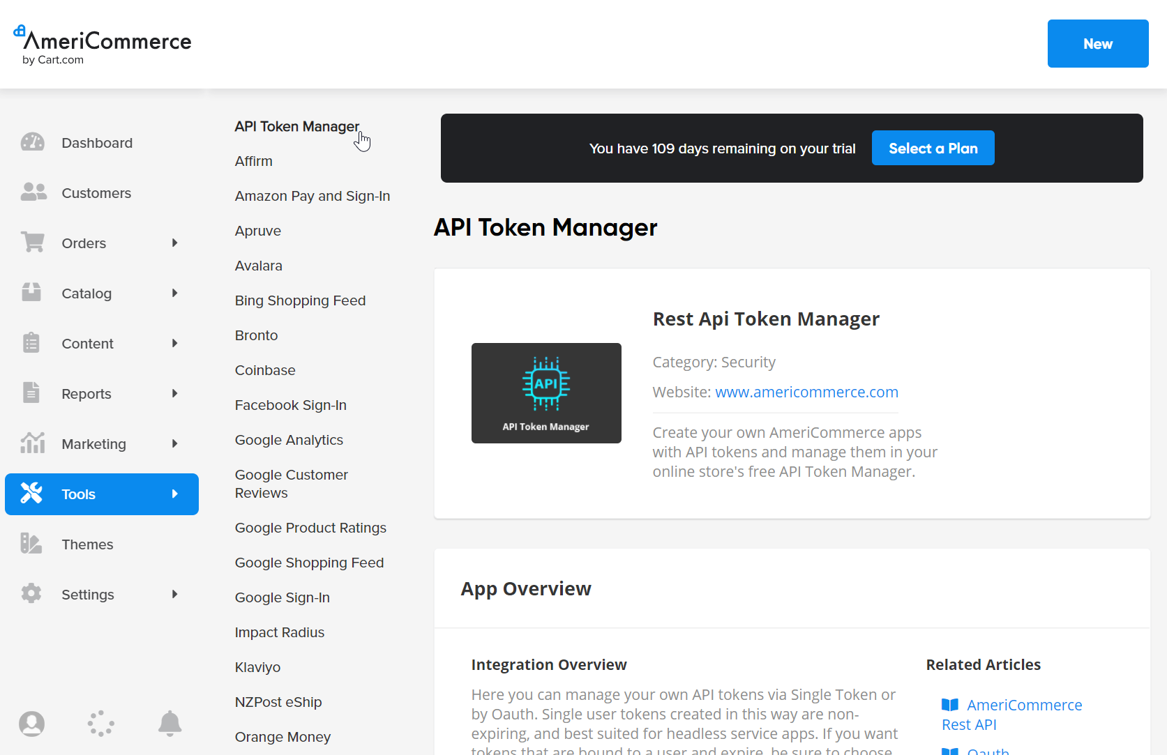Open Google Customer Reviews app
The width and height of the screenshot is (1167, 755).
[292, 484]
